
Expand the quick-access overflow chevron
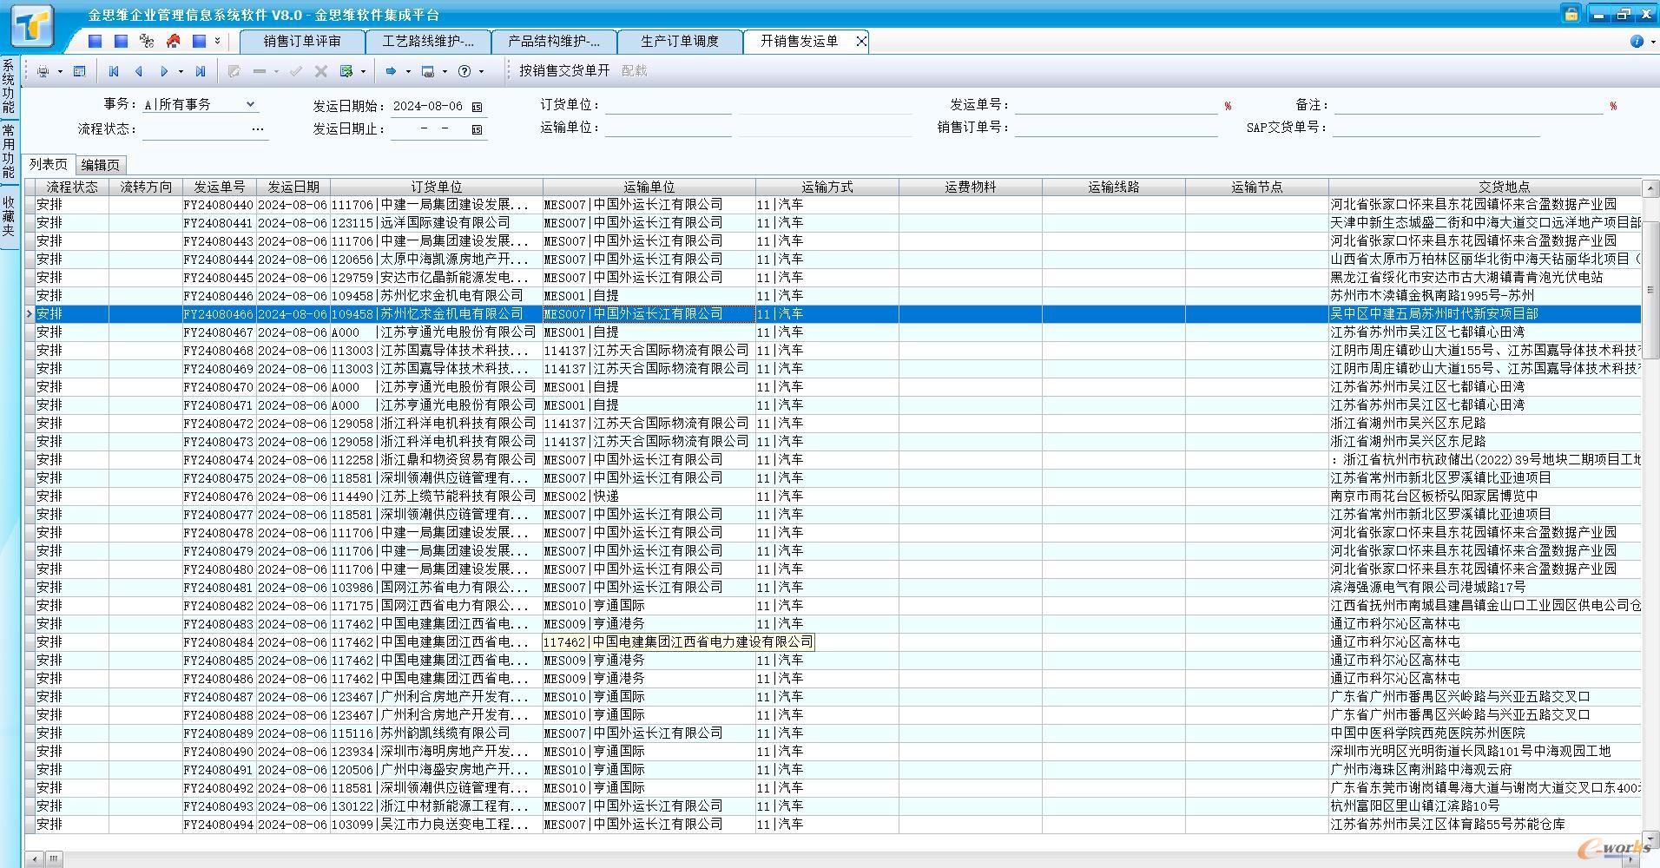(218, 41)
